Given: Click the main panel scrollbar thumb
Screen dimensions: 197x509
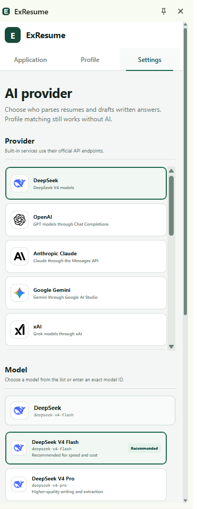Looking at the screenshot, I should (185, 172).
